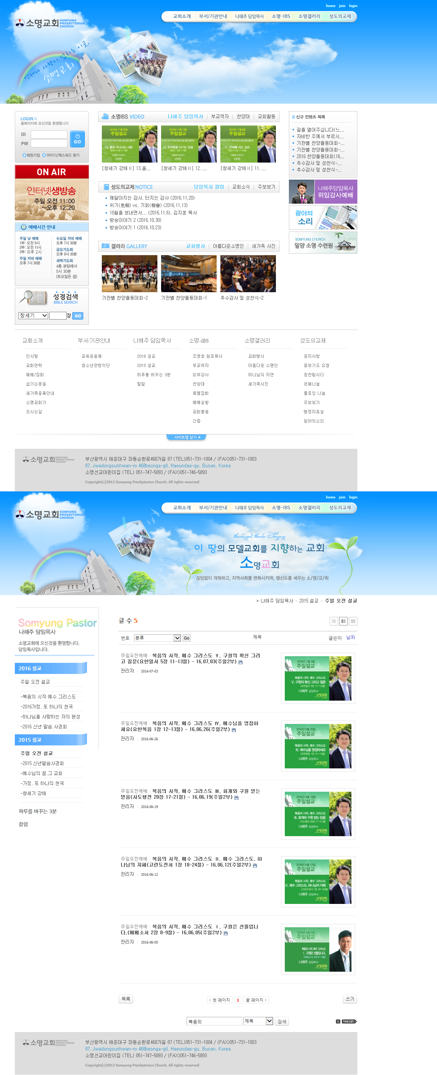This screenshot has width=437, height=1075.
Task: Open sitemap link 청소년관현악단
Action: click(x=96, y=365)
